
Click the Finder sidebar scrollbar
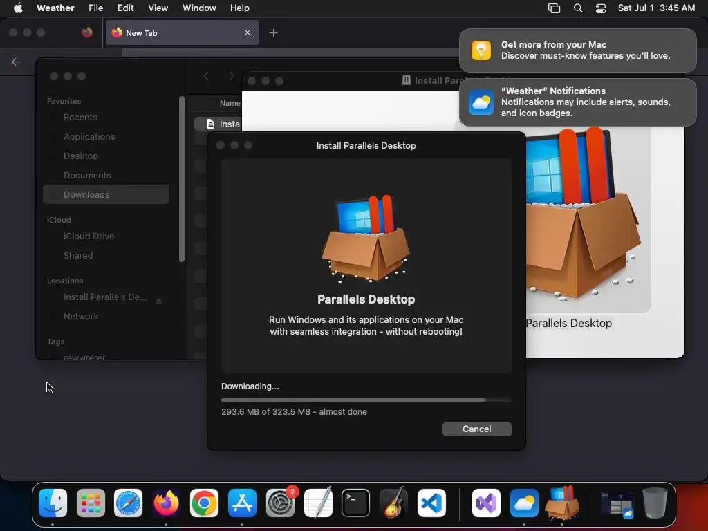pyautogui.click(x=182, y=179)
